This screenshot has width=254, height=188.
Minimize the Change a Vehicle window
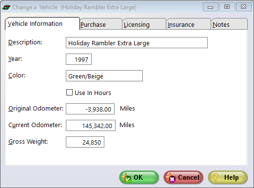tap(211, 7)
